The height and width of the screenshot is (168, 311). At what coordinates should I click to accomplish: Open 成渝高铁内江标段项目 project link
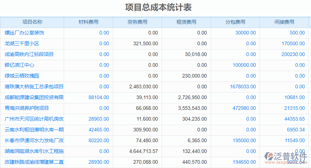point(29,54)
